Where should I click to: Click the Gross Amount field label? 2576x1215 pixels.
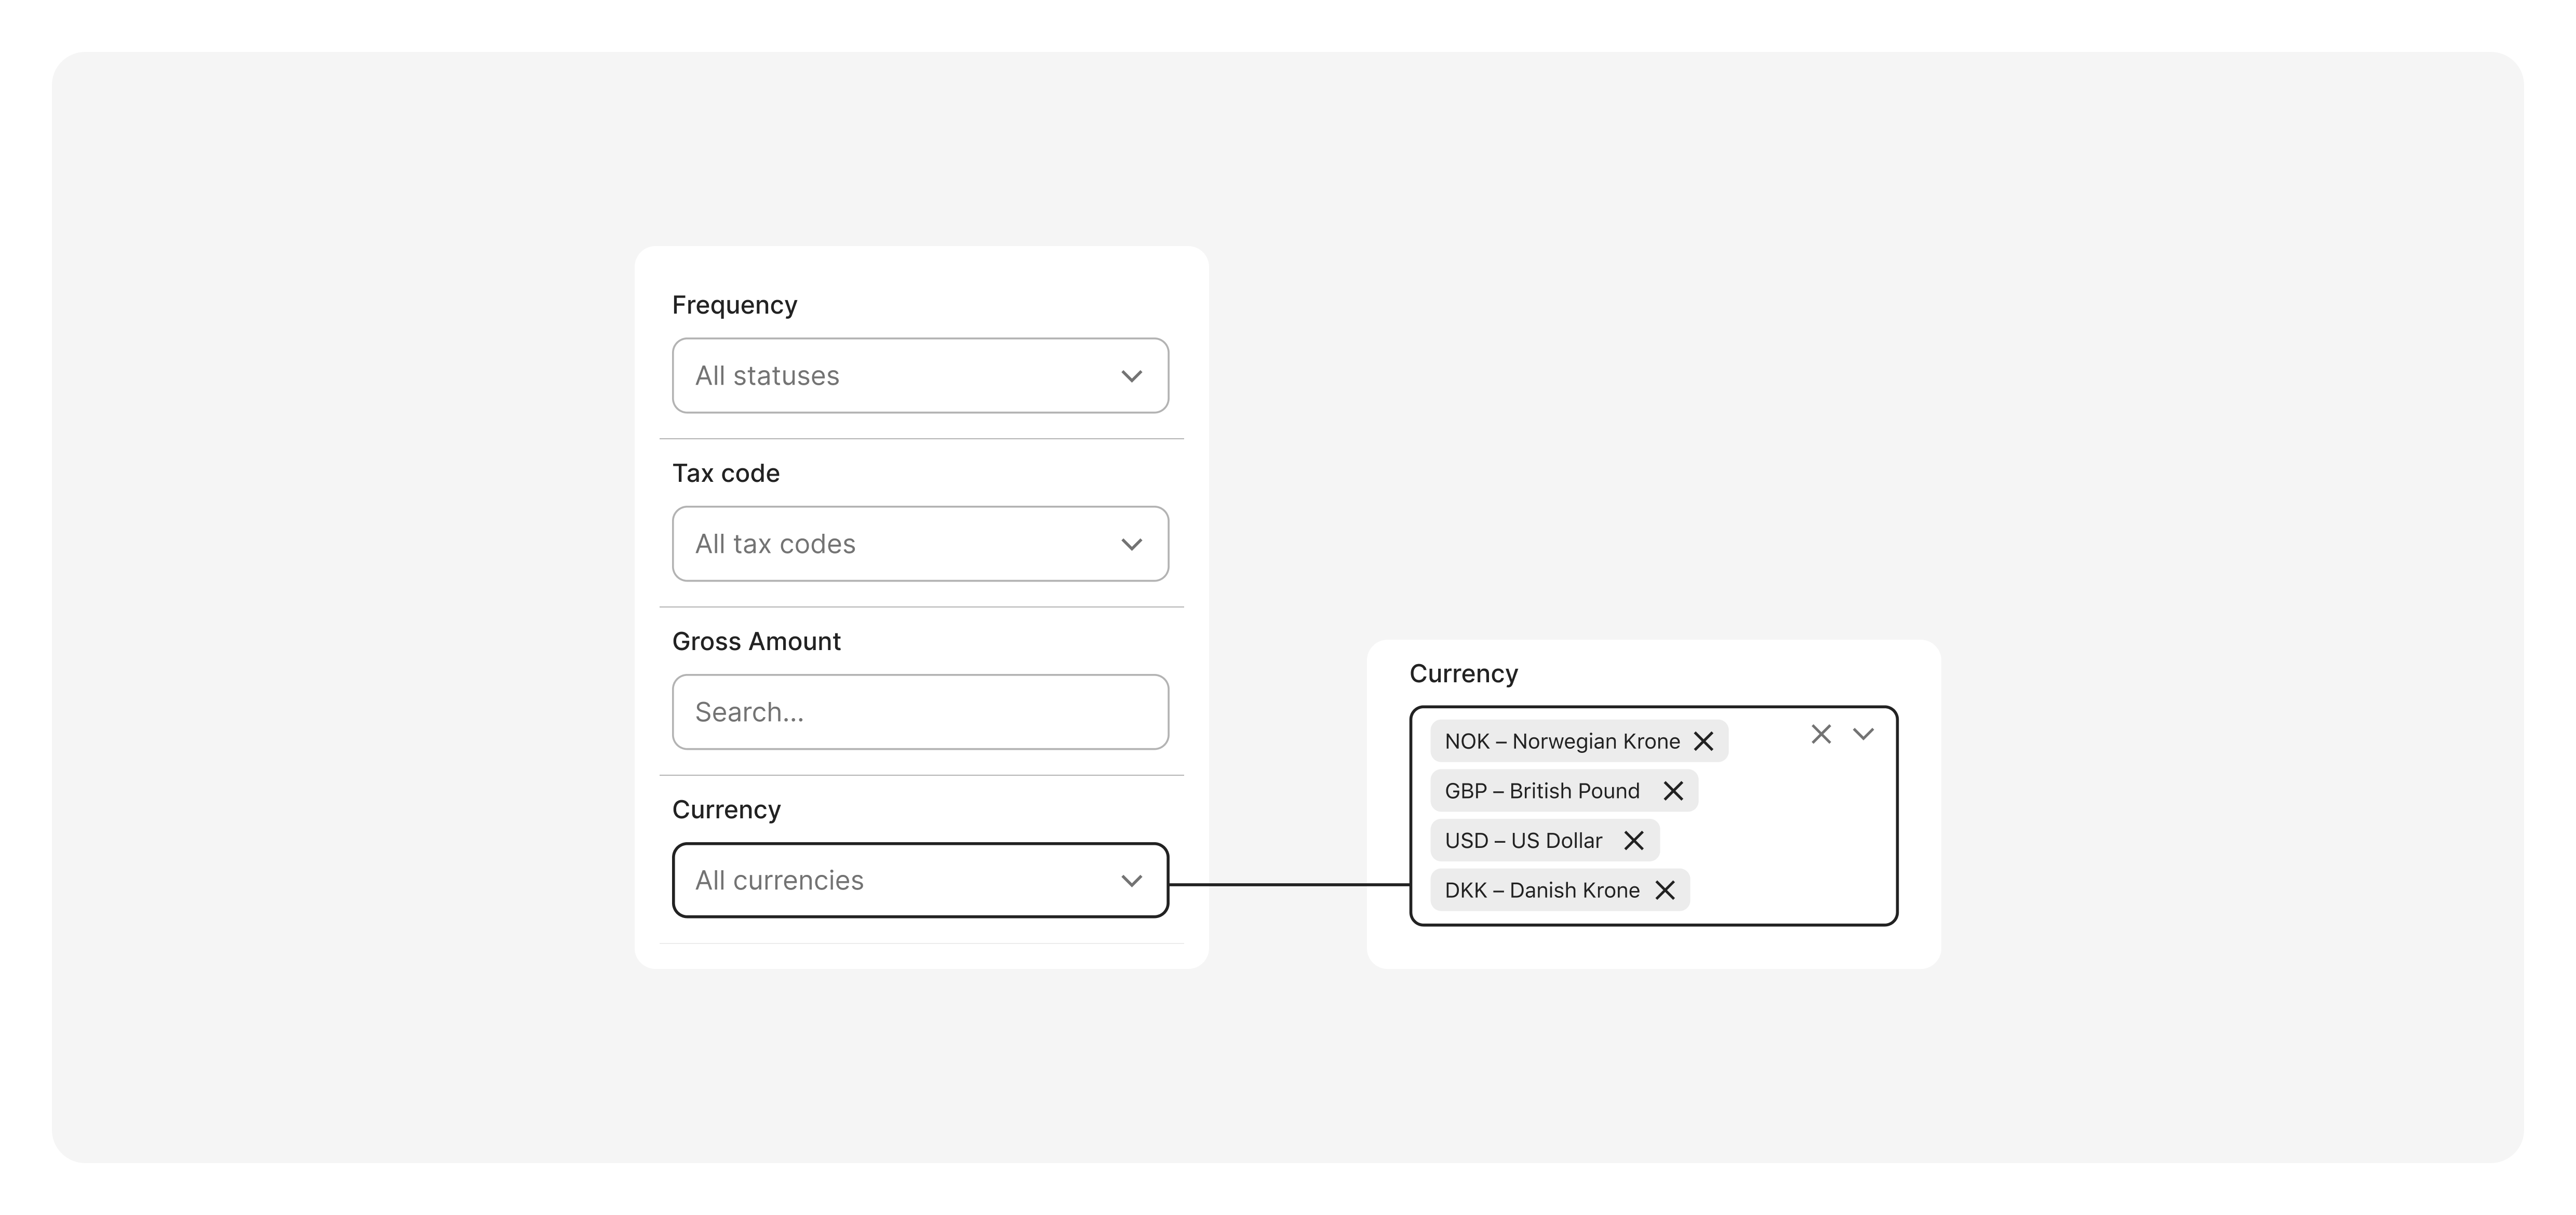756,641
